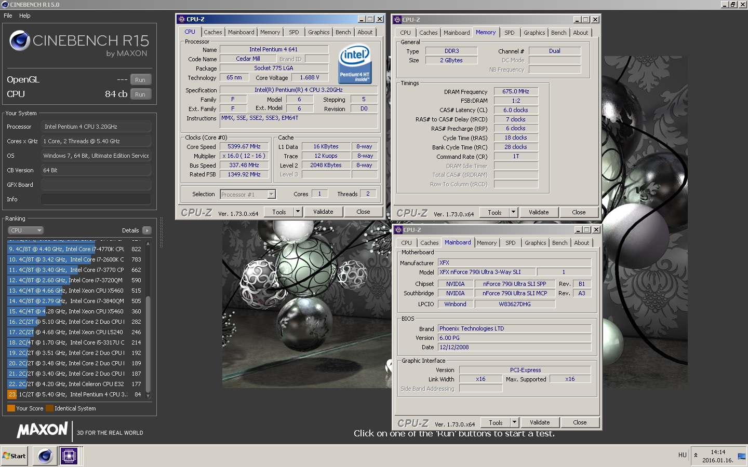Click Validate in Mainboard window

[x=540, y=422]
